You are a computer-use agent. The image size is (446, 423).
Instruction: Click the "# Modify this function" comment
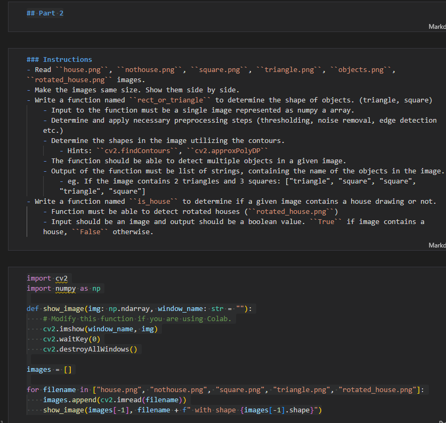137,319
